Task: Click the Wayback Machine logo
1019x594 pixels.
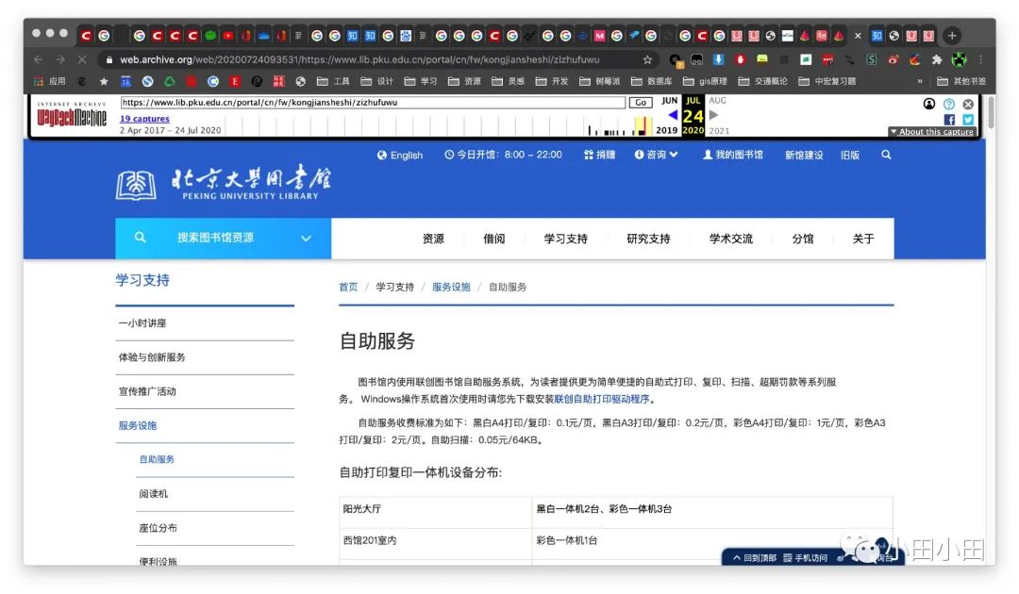Action: [x=72, y=115]
